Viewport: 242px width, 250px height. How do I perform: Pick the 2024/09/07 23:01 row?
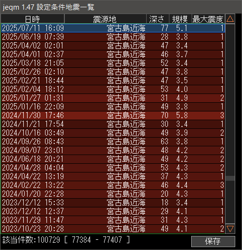click(x=113, y=150)
